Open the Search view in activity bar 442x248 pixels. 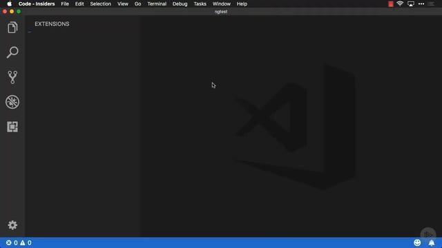pyautogui.click(x=12, y=52)
